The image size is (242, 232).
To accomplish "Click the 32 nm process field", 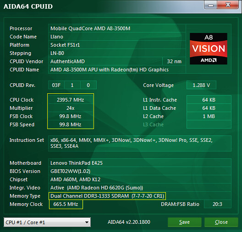I will [x=174, y=61].
